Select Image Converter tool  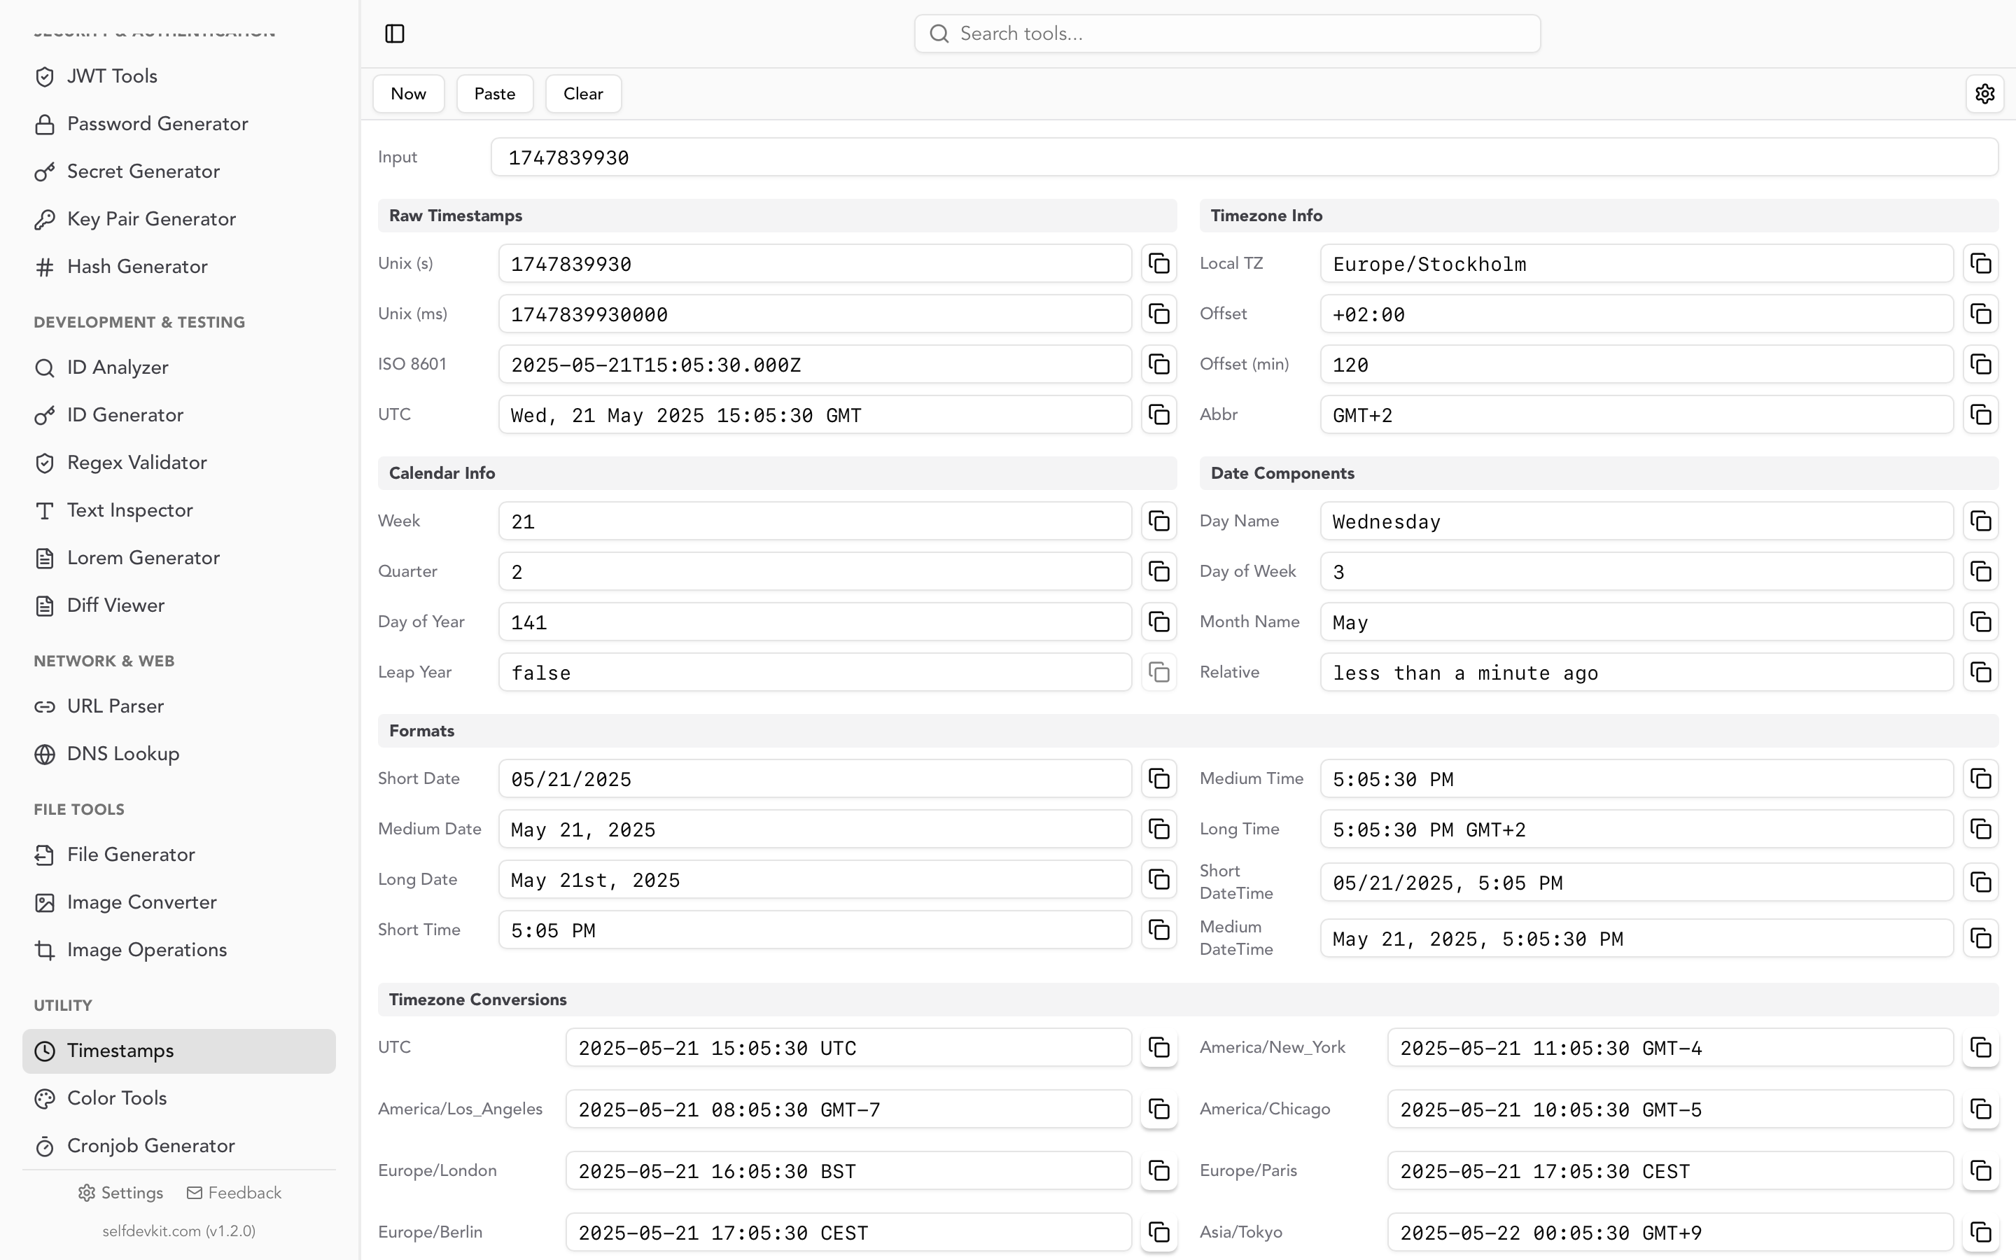pos(179,902)
